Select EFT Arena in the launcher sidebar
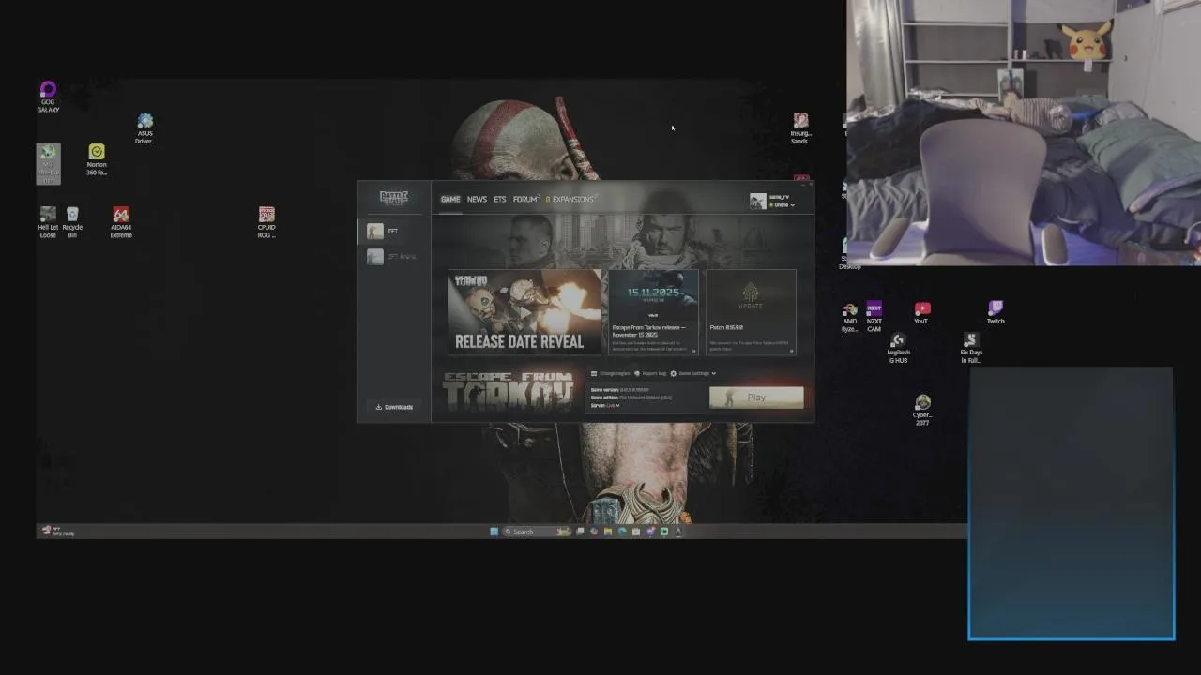This screenshot has height=675, width=1201. (x=393, y=257)
